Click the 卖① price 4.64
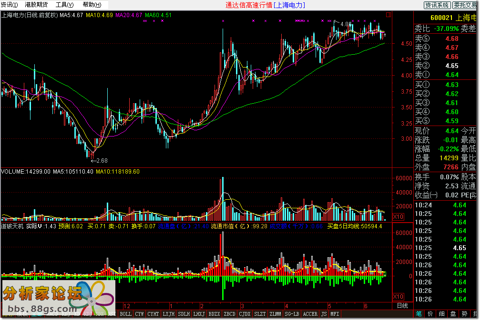The image size is (481, 321). (x=452, y=75)
